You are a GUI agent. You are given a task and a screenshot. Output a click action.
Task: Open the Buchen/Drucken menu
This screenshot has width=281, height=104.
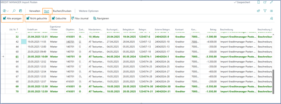[x=62, y=11]
